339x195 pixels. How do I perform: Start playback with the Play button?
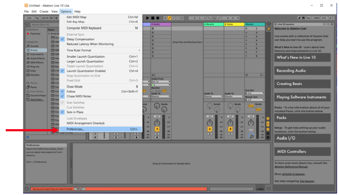[x=147, y=18]
